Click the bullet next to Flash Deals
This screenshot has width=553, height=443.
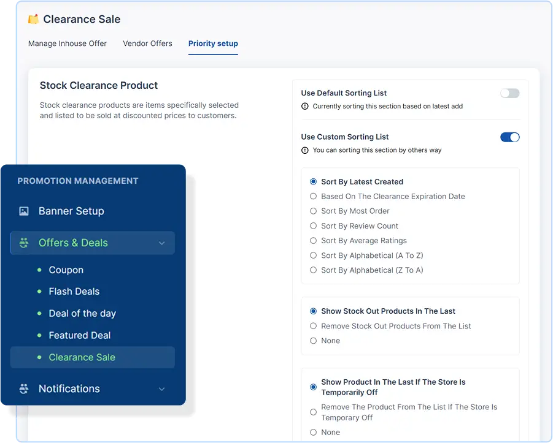pyautogui.click(x=39, y=292)
